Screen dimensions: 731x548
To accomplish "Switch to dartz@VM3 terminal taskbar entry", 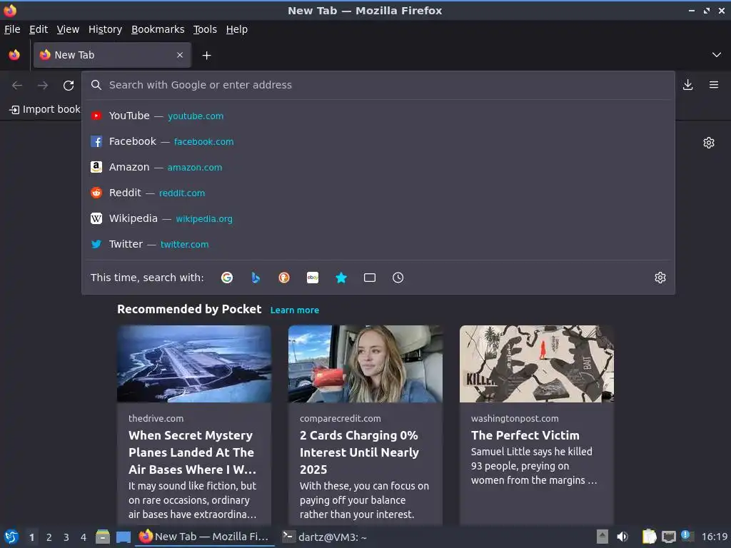I will 326,537.
